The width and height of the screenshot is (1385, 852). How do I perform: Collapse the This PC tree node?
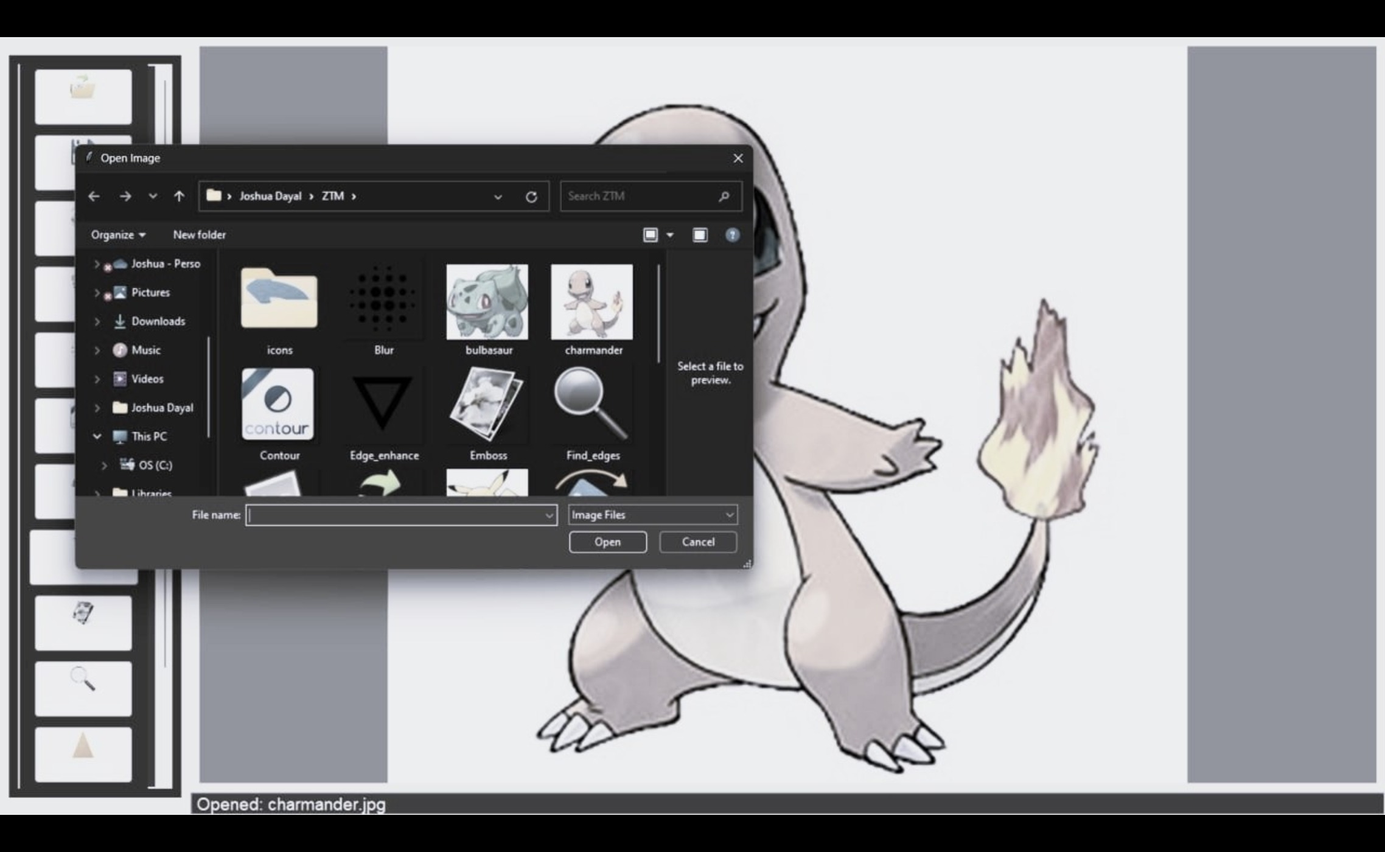point(97,436)
